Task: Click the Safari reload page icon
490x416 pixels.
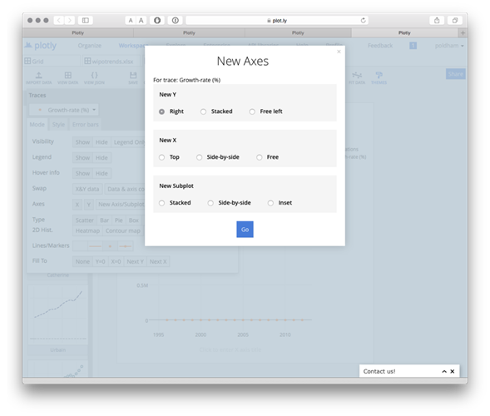Action: point(363,20)
